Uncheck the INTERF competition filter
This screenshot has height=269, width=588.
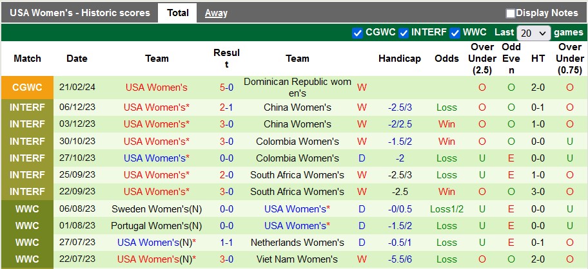coord(404,33)
